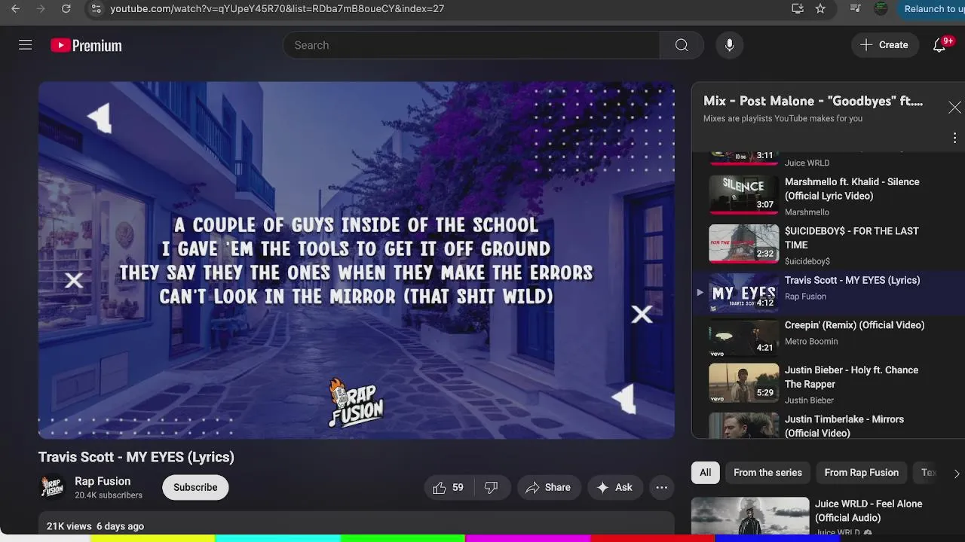Select the All filter chip

pos(705,473)
